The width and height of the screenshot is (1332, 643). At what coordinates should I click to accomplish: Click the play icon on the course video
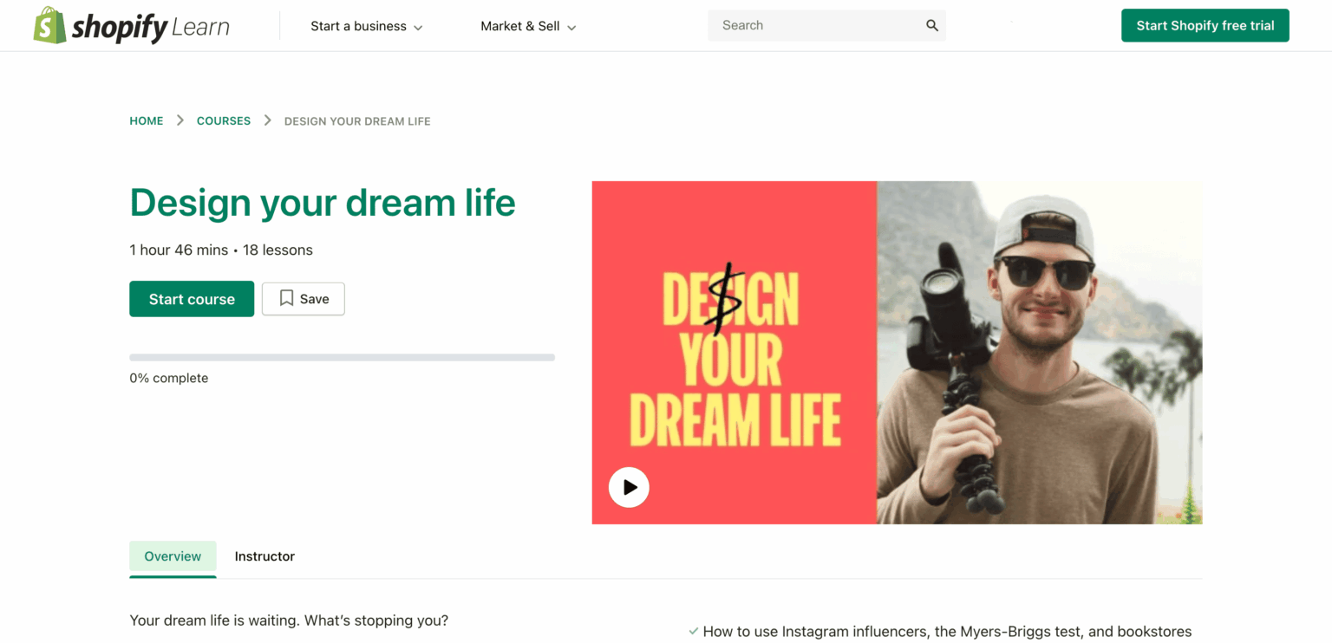628,487
